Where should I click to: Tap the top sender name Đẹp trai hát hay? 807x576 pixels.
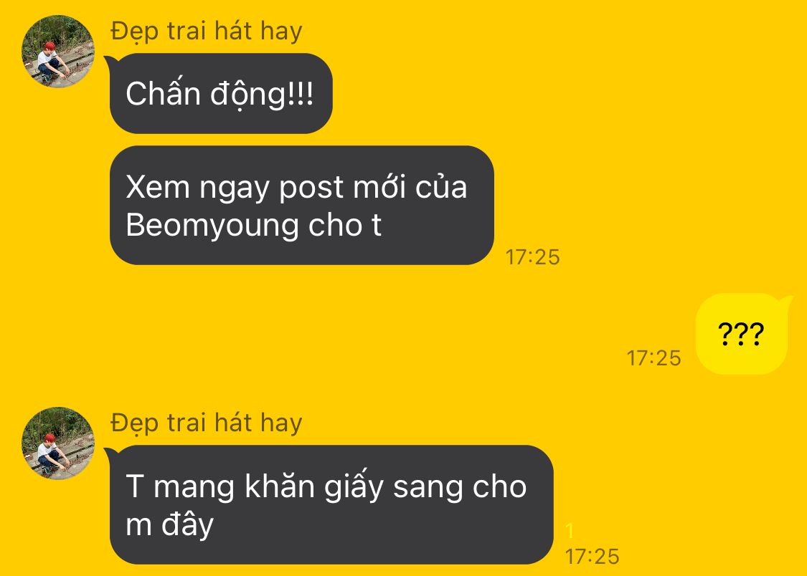point(207,32)
